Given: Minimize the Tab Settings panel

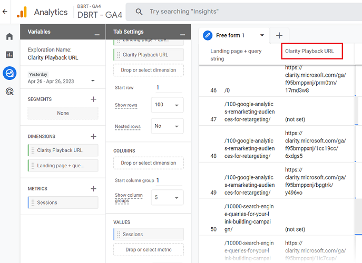Looking at the screenshot, I should pos(182,34).
